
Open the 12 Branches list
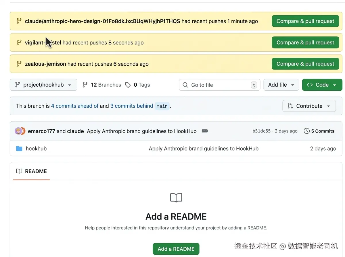pos(106,85)
